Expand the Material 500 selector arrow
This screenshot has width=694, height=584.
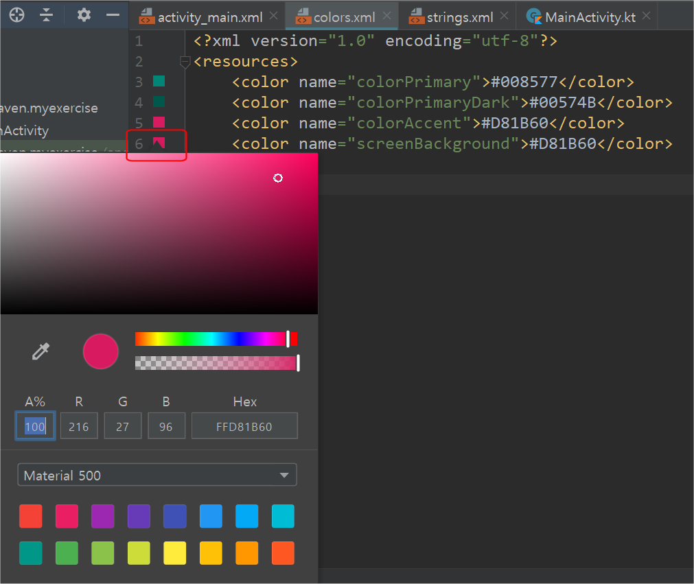point(284,474)
